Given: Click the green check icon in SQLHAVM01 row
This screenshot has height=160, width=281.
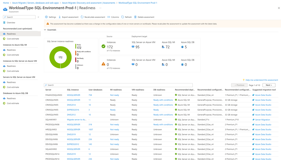Looking at the screenshot, I should tap(176, 119).
